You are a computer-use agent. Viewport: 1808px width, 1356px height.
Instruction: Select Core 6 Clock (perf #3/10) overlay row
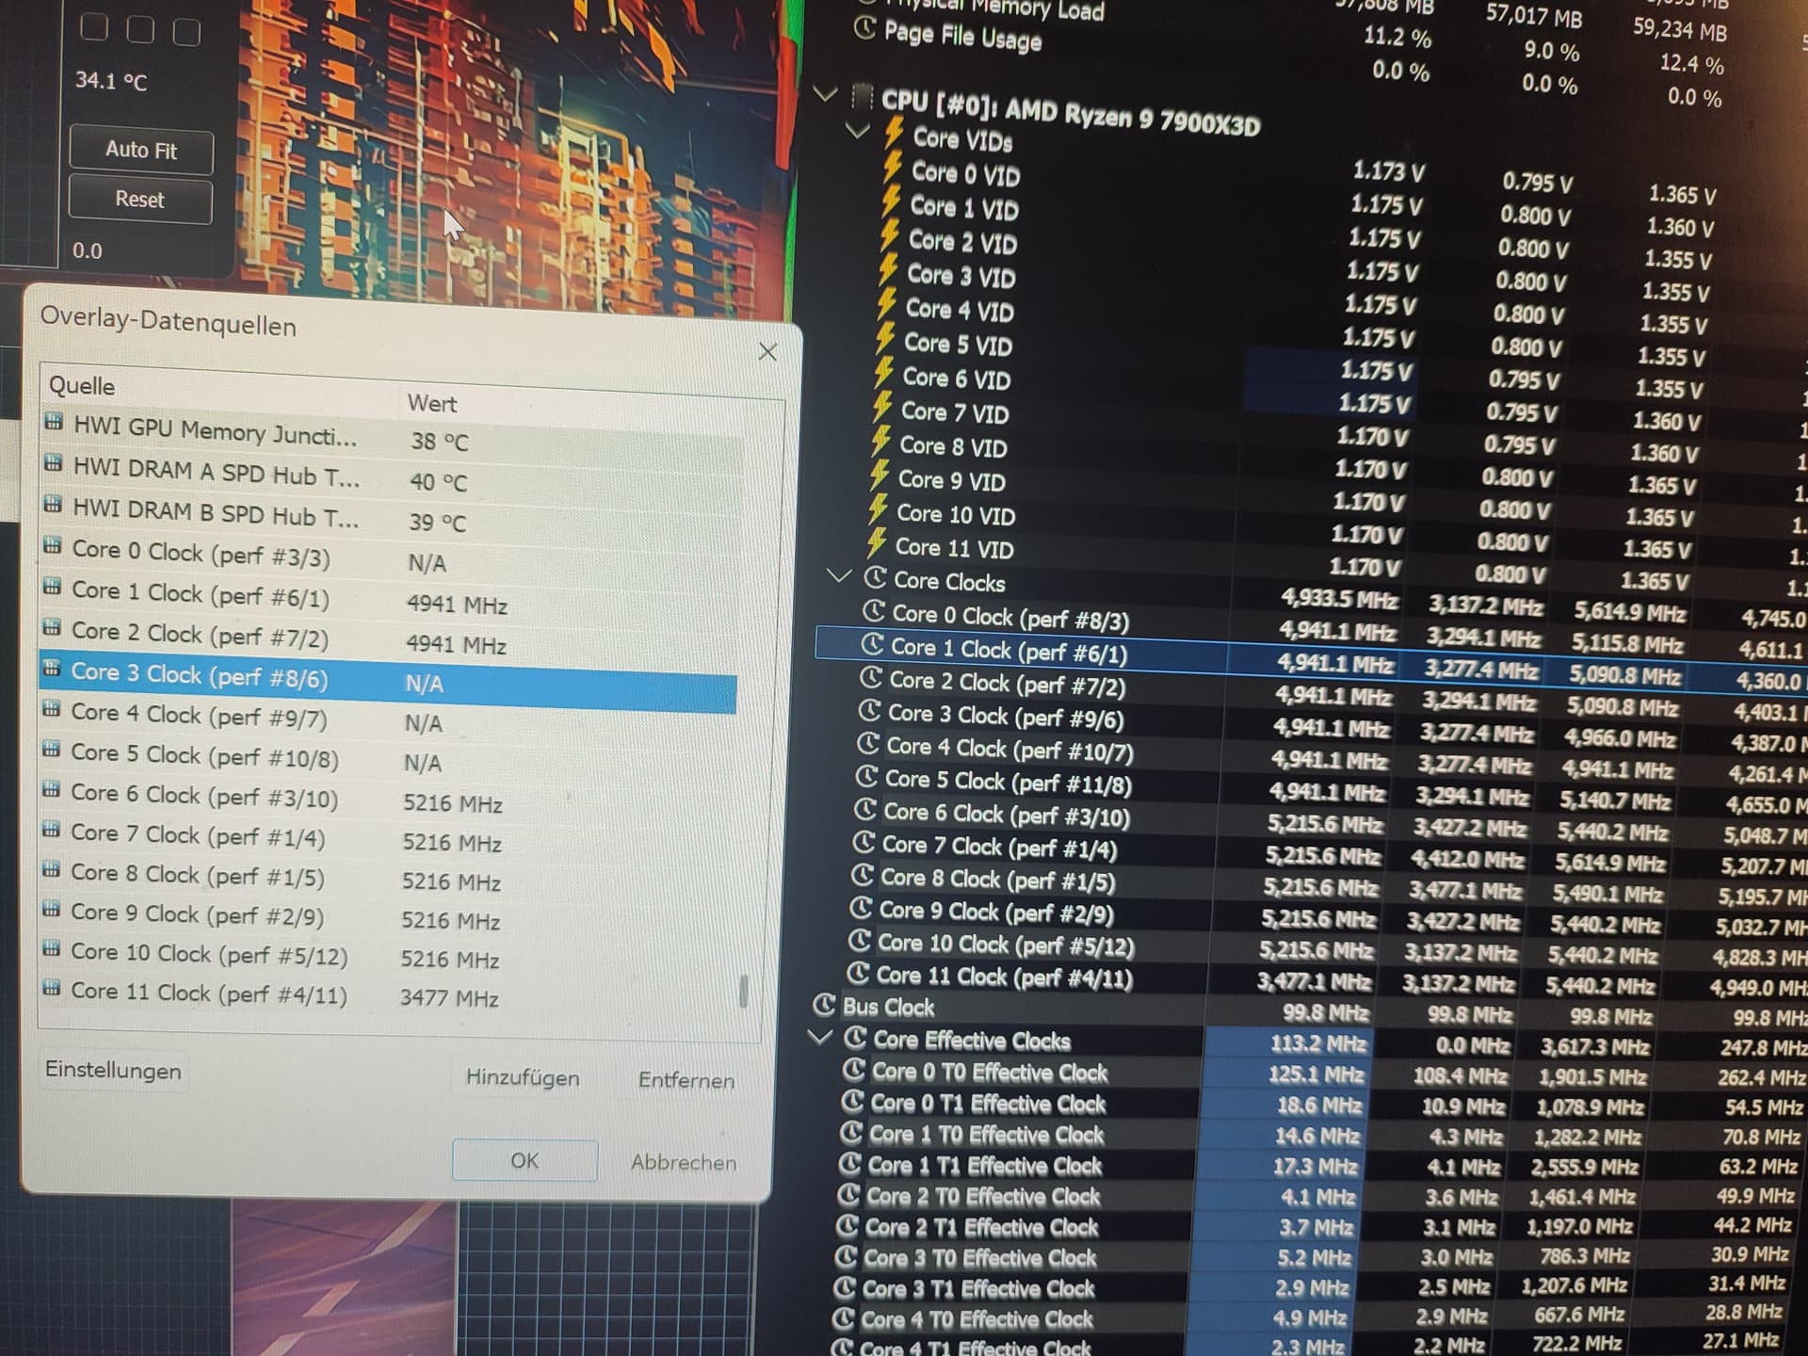pyautogui.click(x=204, y=798)
